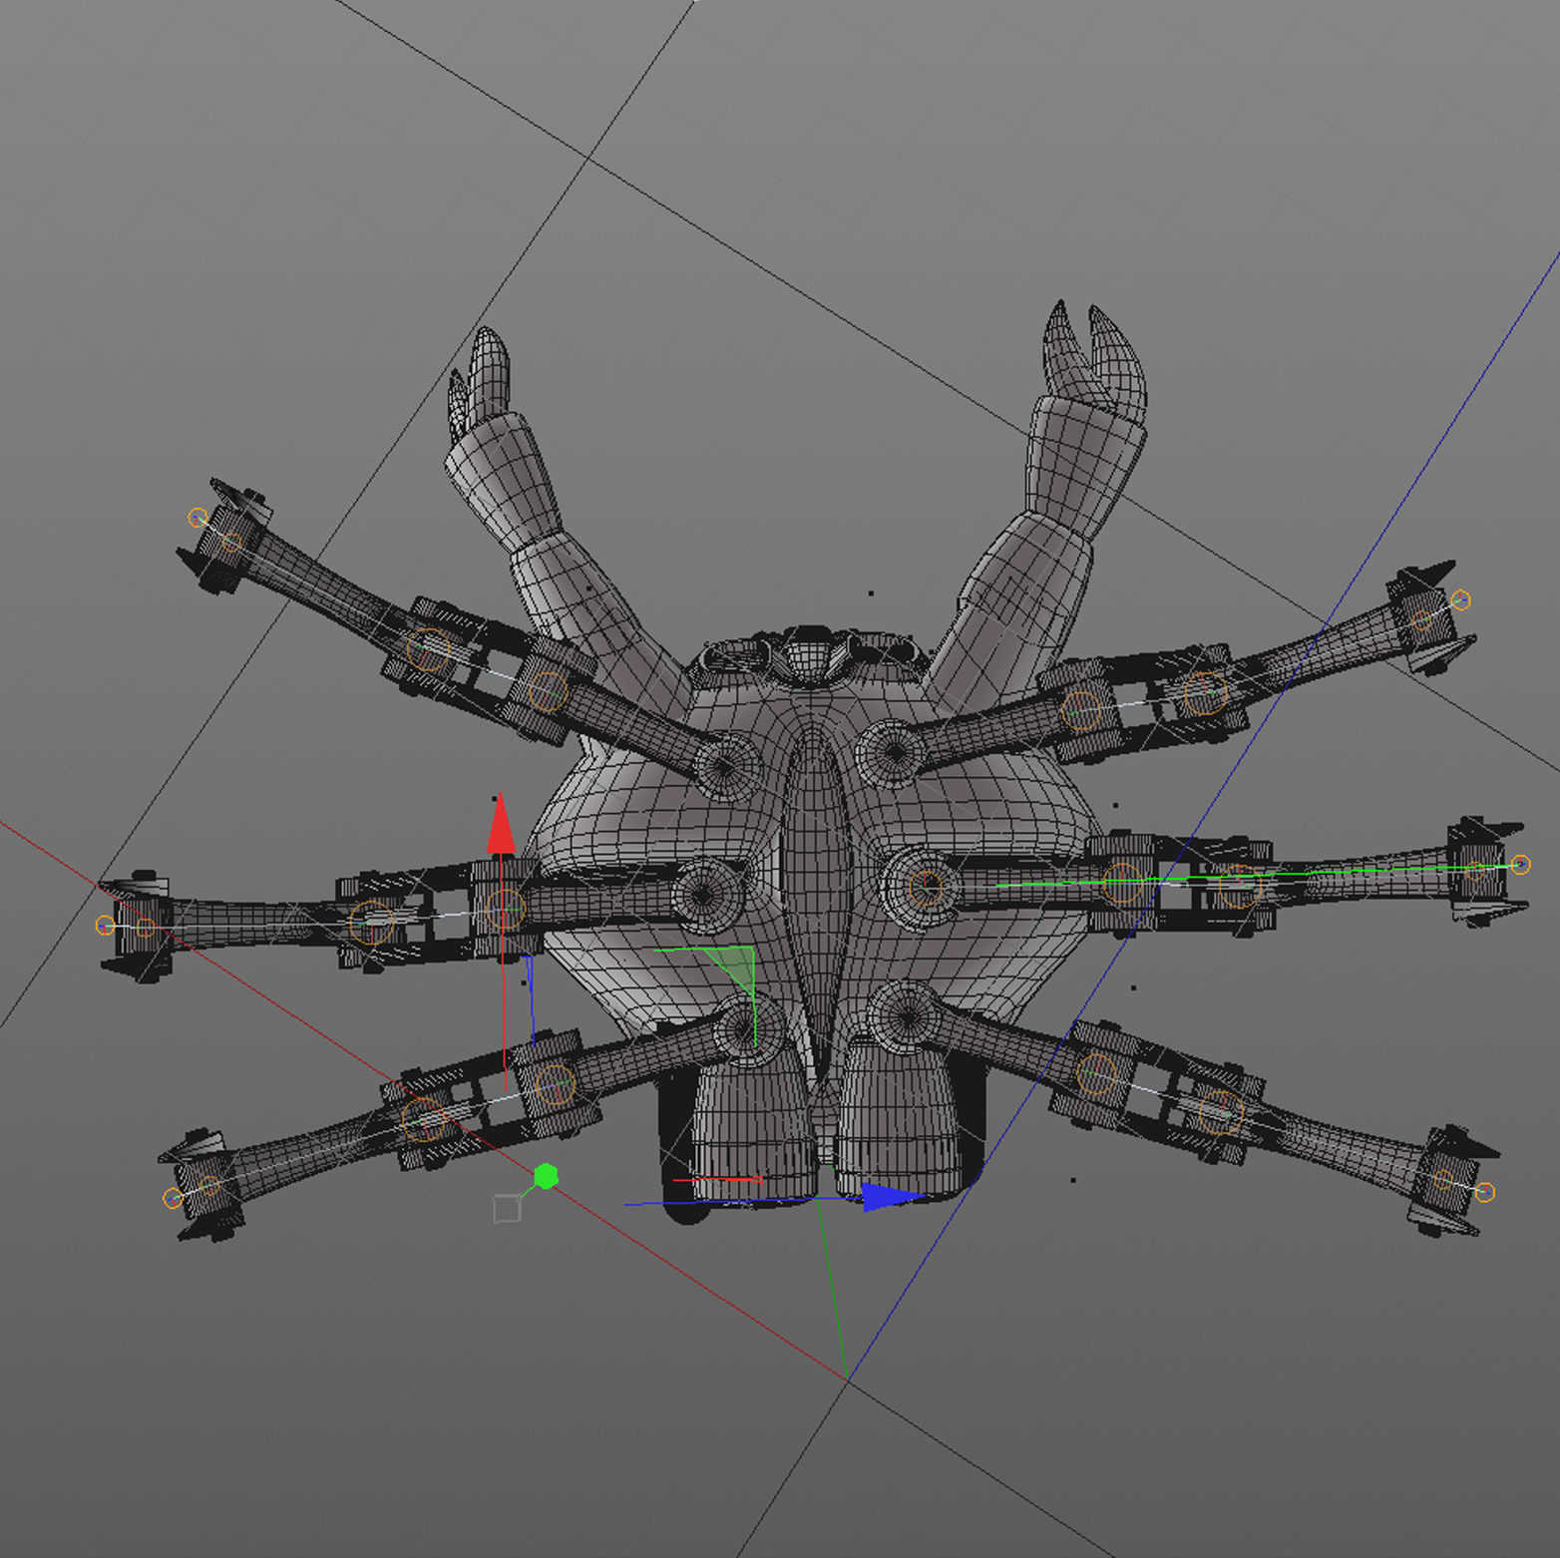Select the joint circle at the middle-left leg tip

pyautogui.click(x=105, y=926)
